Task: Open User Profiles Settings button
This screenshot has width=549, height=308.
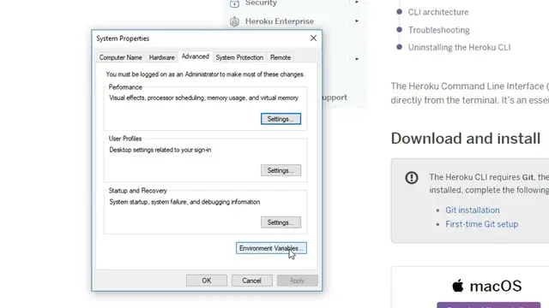Action: point(281,170)
